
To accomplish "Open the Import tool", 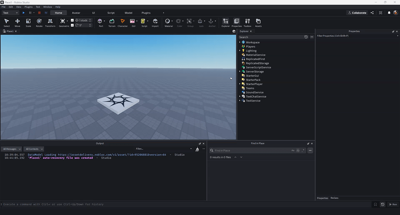I will click(155, 22).
